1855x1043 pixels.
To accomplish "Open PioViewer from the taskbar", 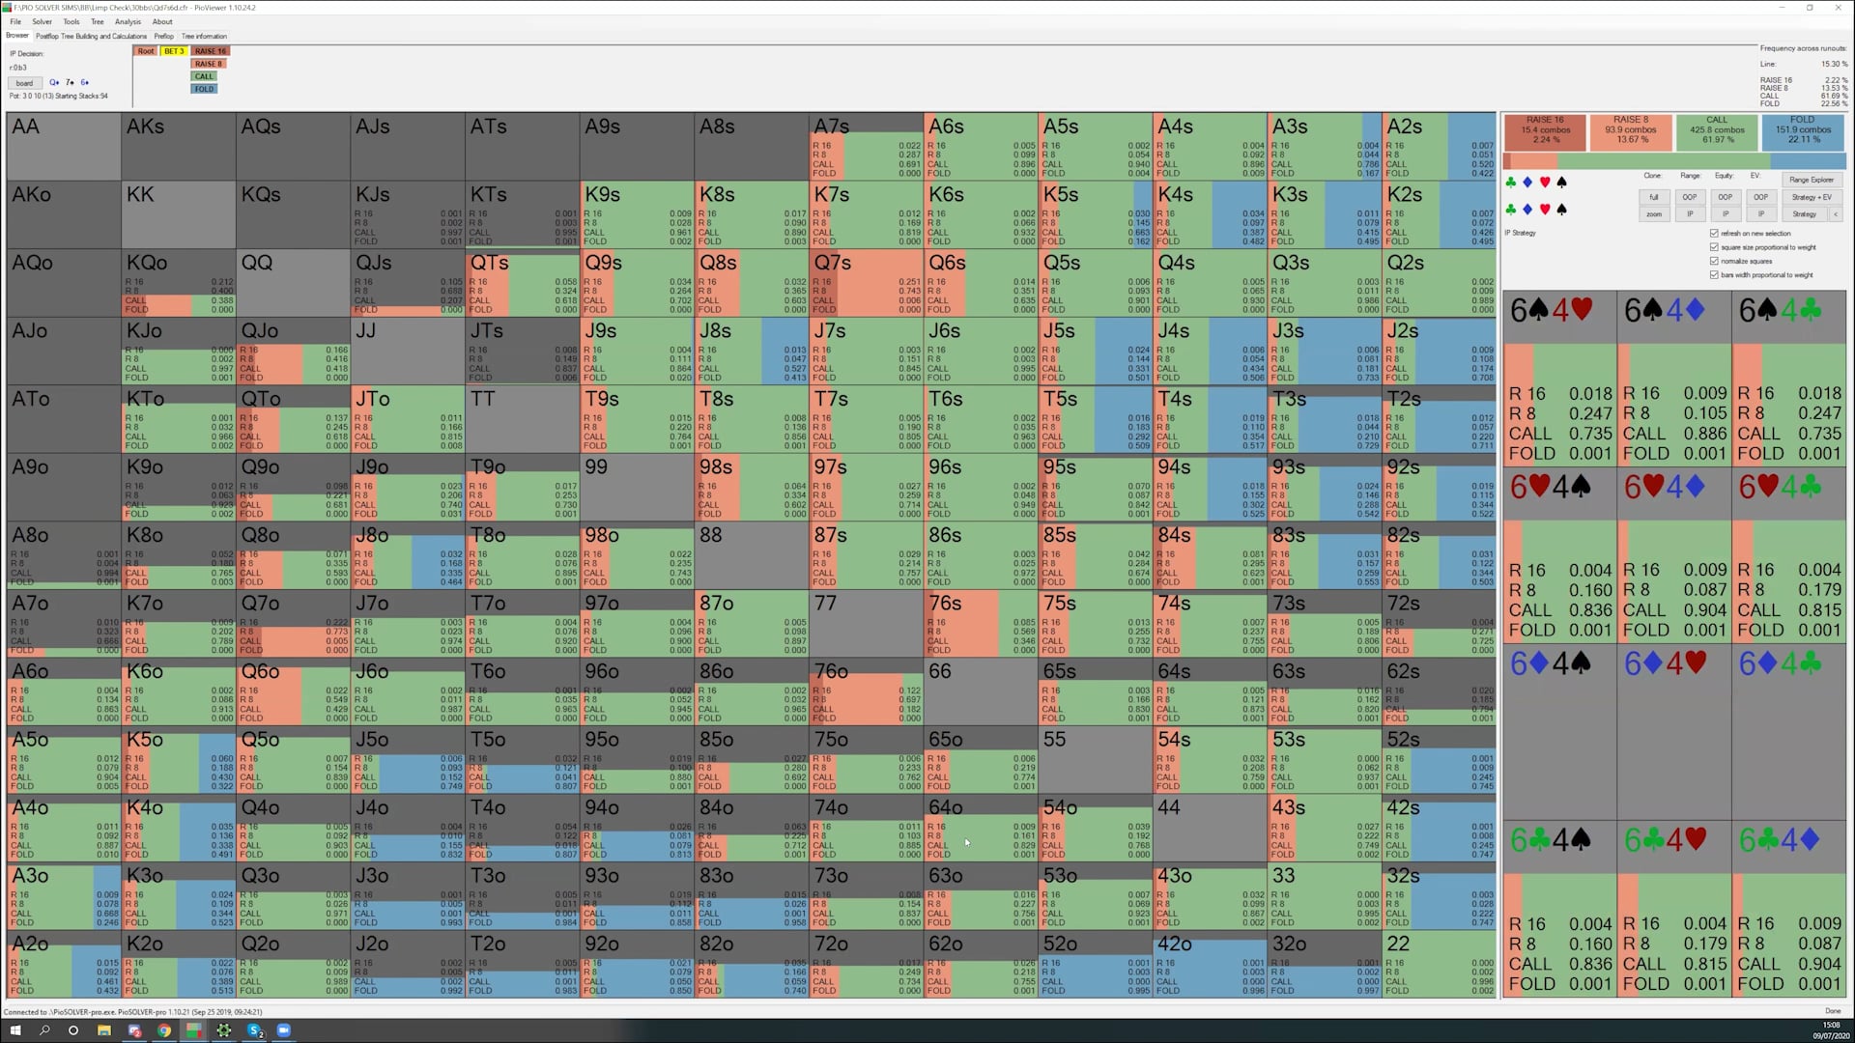I will 194,1031.
